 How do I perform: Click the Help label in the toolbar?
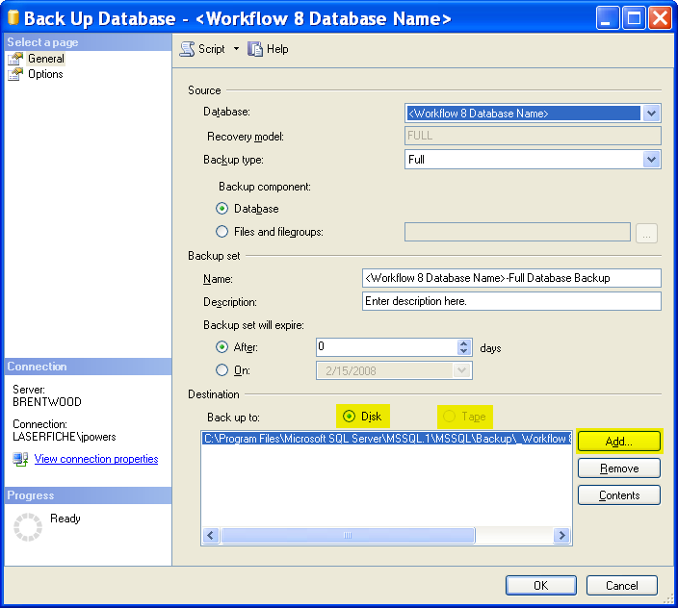(277, 49)
